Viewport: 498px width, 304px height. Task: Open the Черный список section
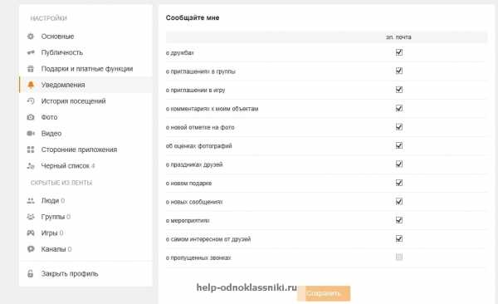65,165
